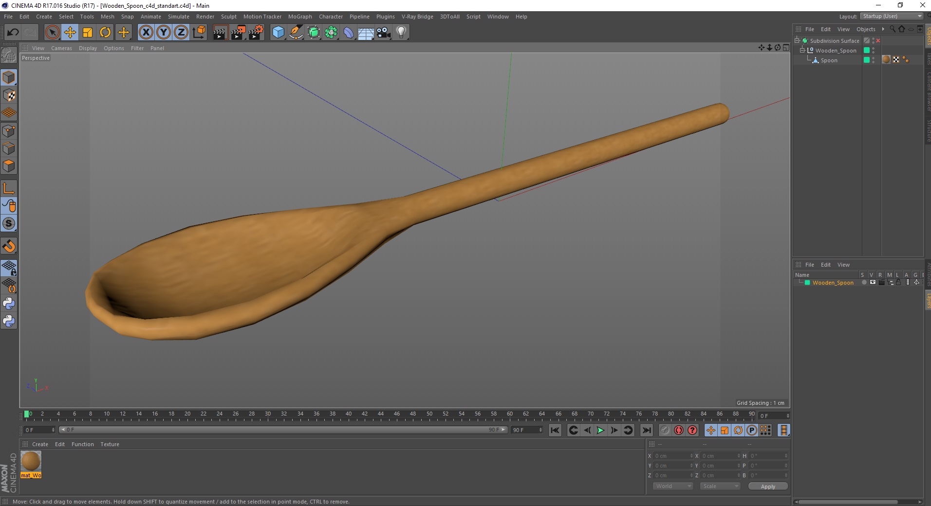The image size is (931, 506).
Task: Click Make Editable in left toolbar
Action: (x=9, y=55)
